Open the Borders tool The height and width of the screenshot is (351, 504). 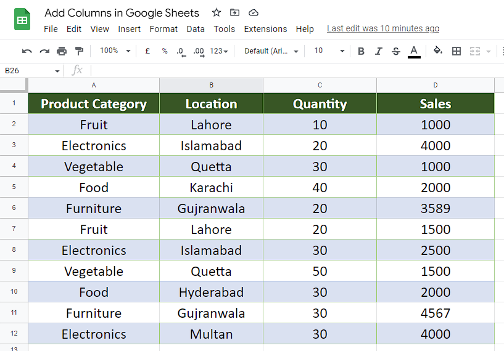(x=456, y=51)
